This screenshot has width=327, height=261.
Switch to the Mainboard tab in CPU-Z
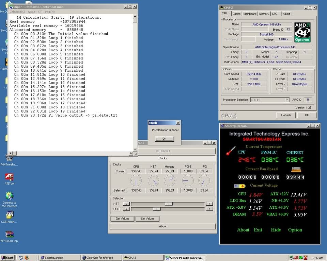[250, 14]
